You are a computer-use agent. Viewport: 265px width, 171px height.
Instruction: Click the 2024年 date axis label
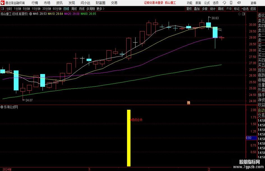point(7,169)
